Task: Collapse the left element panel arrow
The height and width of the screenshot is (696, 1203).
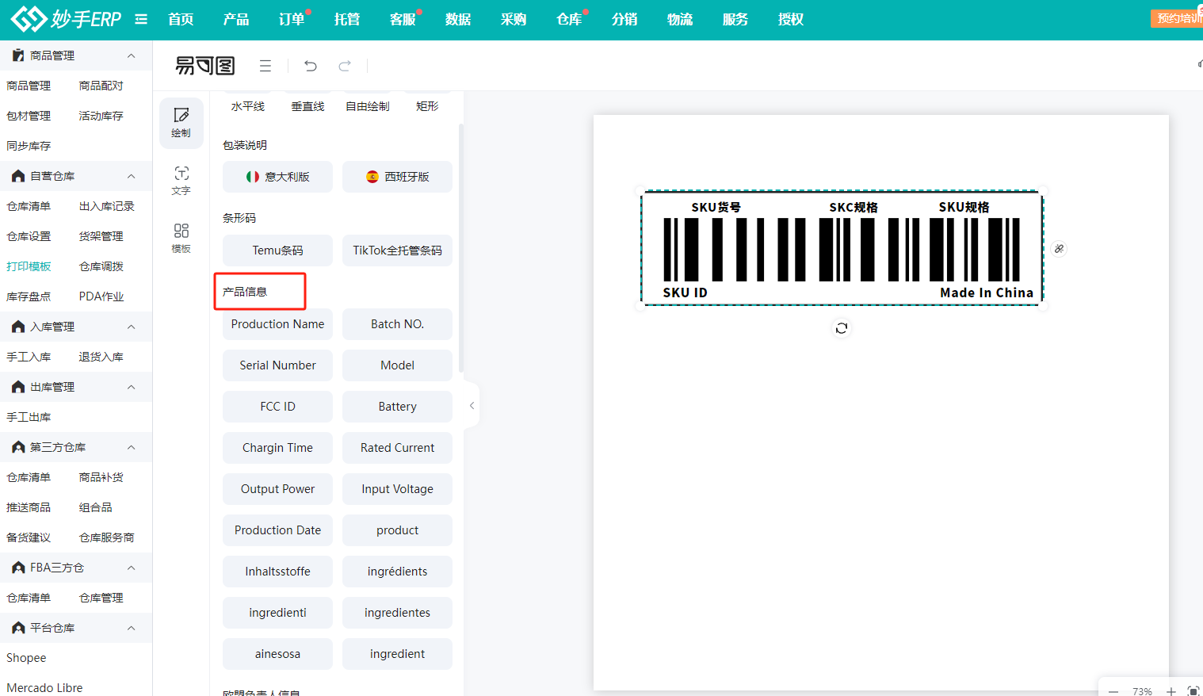Action: [x=472, y=406]
